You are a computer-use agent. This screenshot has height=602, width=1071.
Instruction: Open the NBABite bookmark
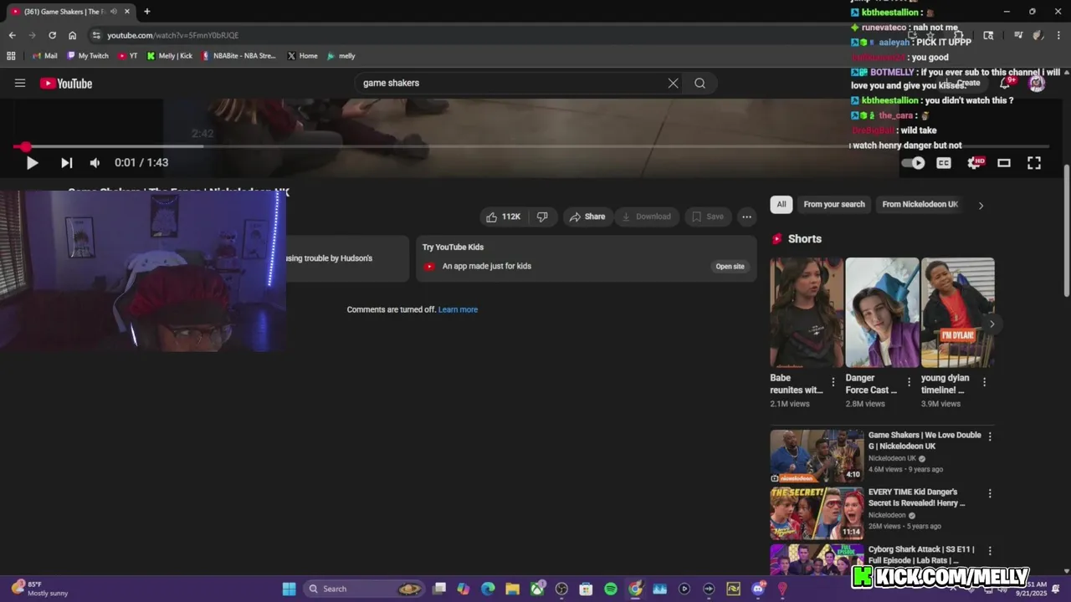(238, 56)
